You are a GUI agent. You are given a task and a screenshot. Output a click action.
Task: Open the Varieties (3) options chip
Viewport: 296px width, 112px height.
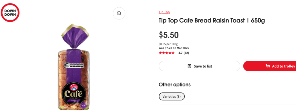click(x=172, y=96)
